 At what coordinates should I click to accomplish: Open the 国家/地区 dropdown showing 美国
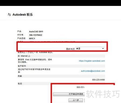click(x=90, y=48)
